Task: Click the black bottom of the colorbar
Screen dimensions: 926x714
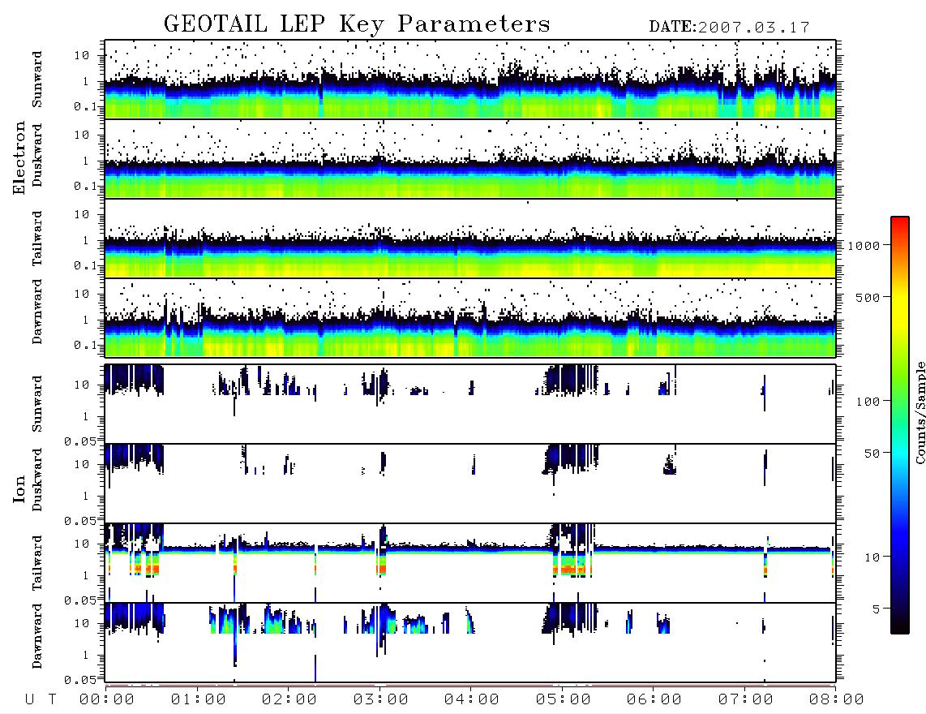Action: (x=900, y=626)
